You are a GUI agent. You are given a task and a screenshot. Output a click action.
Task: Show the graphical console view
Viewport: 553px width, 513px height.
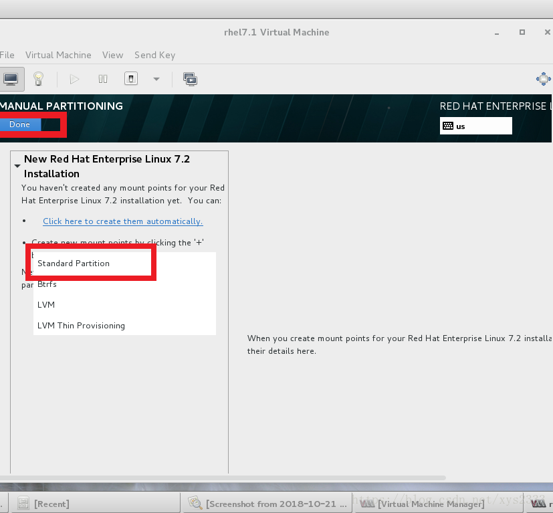click(x=11, y=79)
